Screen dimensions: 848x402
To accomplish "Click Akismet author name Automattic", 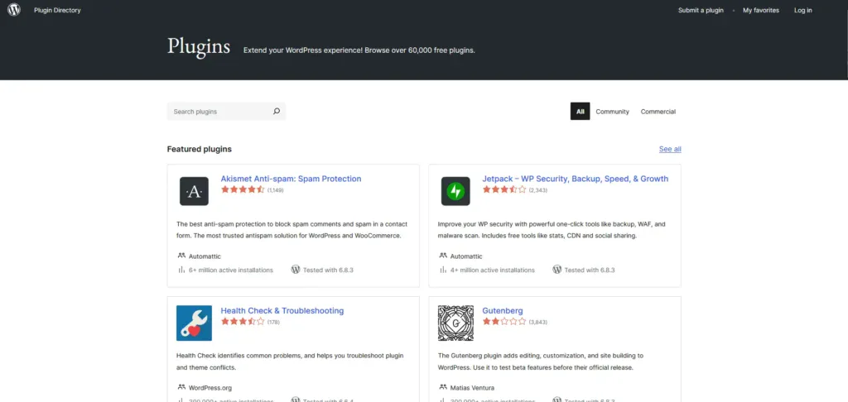I will click(205, 256).
